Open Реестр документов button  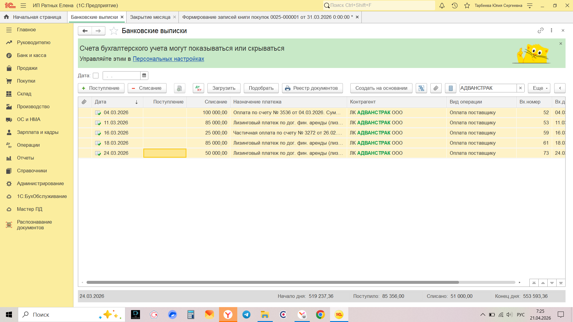pyautogui.click(x=312, y=88)
